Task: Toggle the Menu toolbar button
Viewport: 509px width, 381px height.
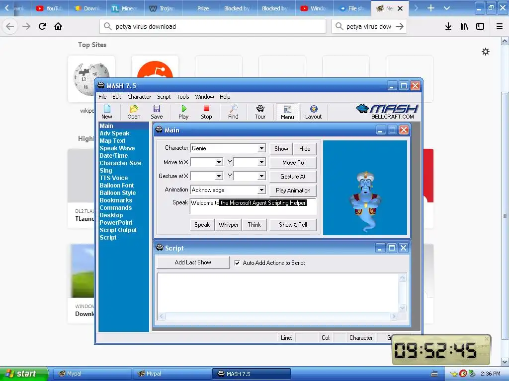Action: (287, 112)
